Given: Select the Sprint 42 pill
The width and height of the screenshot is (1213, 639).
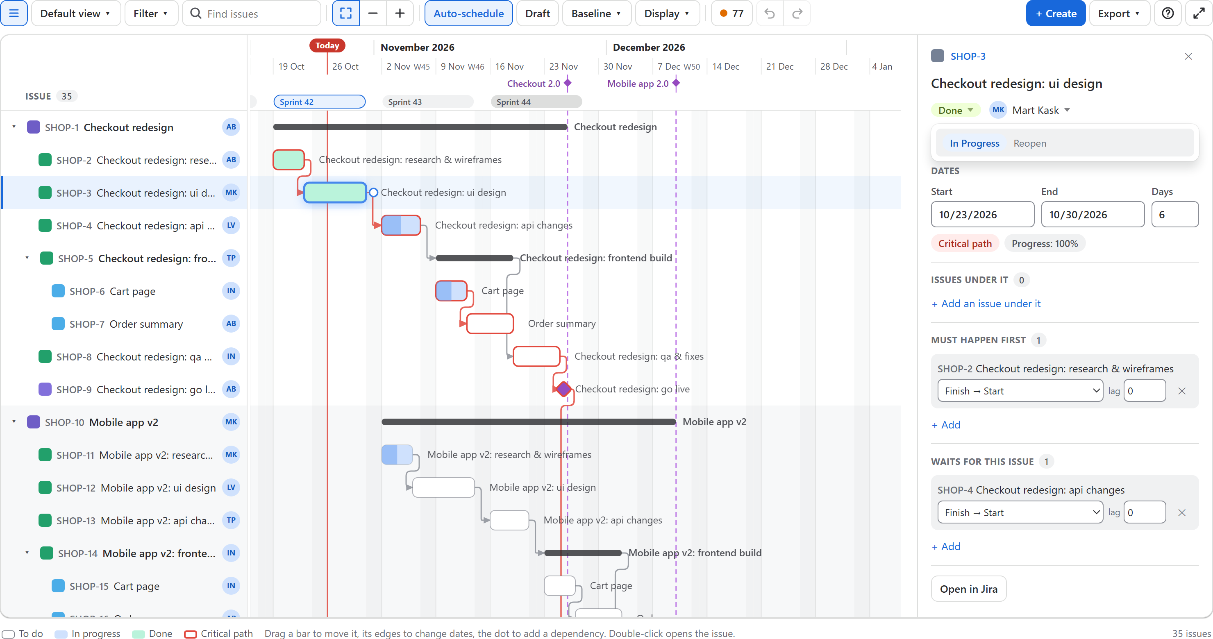Looking at the screenshot, I should pos(319,102).
